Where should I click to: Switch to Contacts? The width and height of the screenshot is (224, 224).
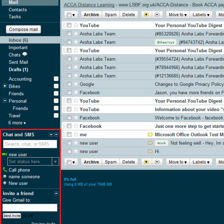tap(18, 10)
